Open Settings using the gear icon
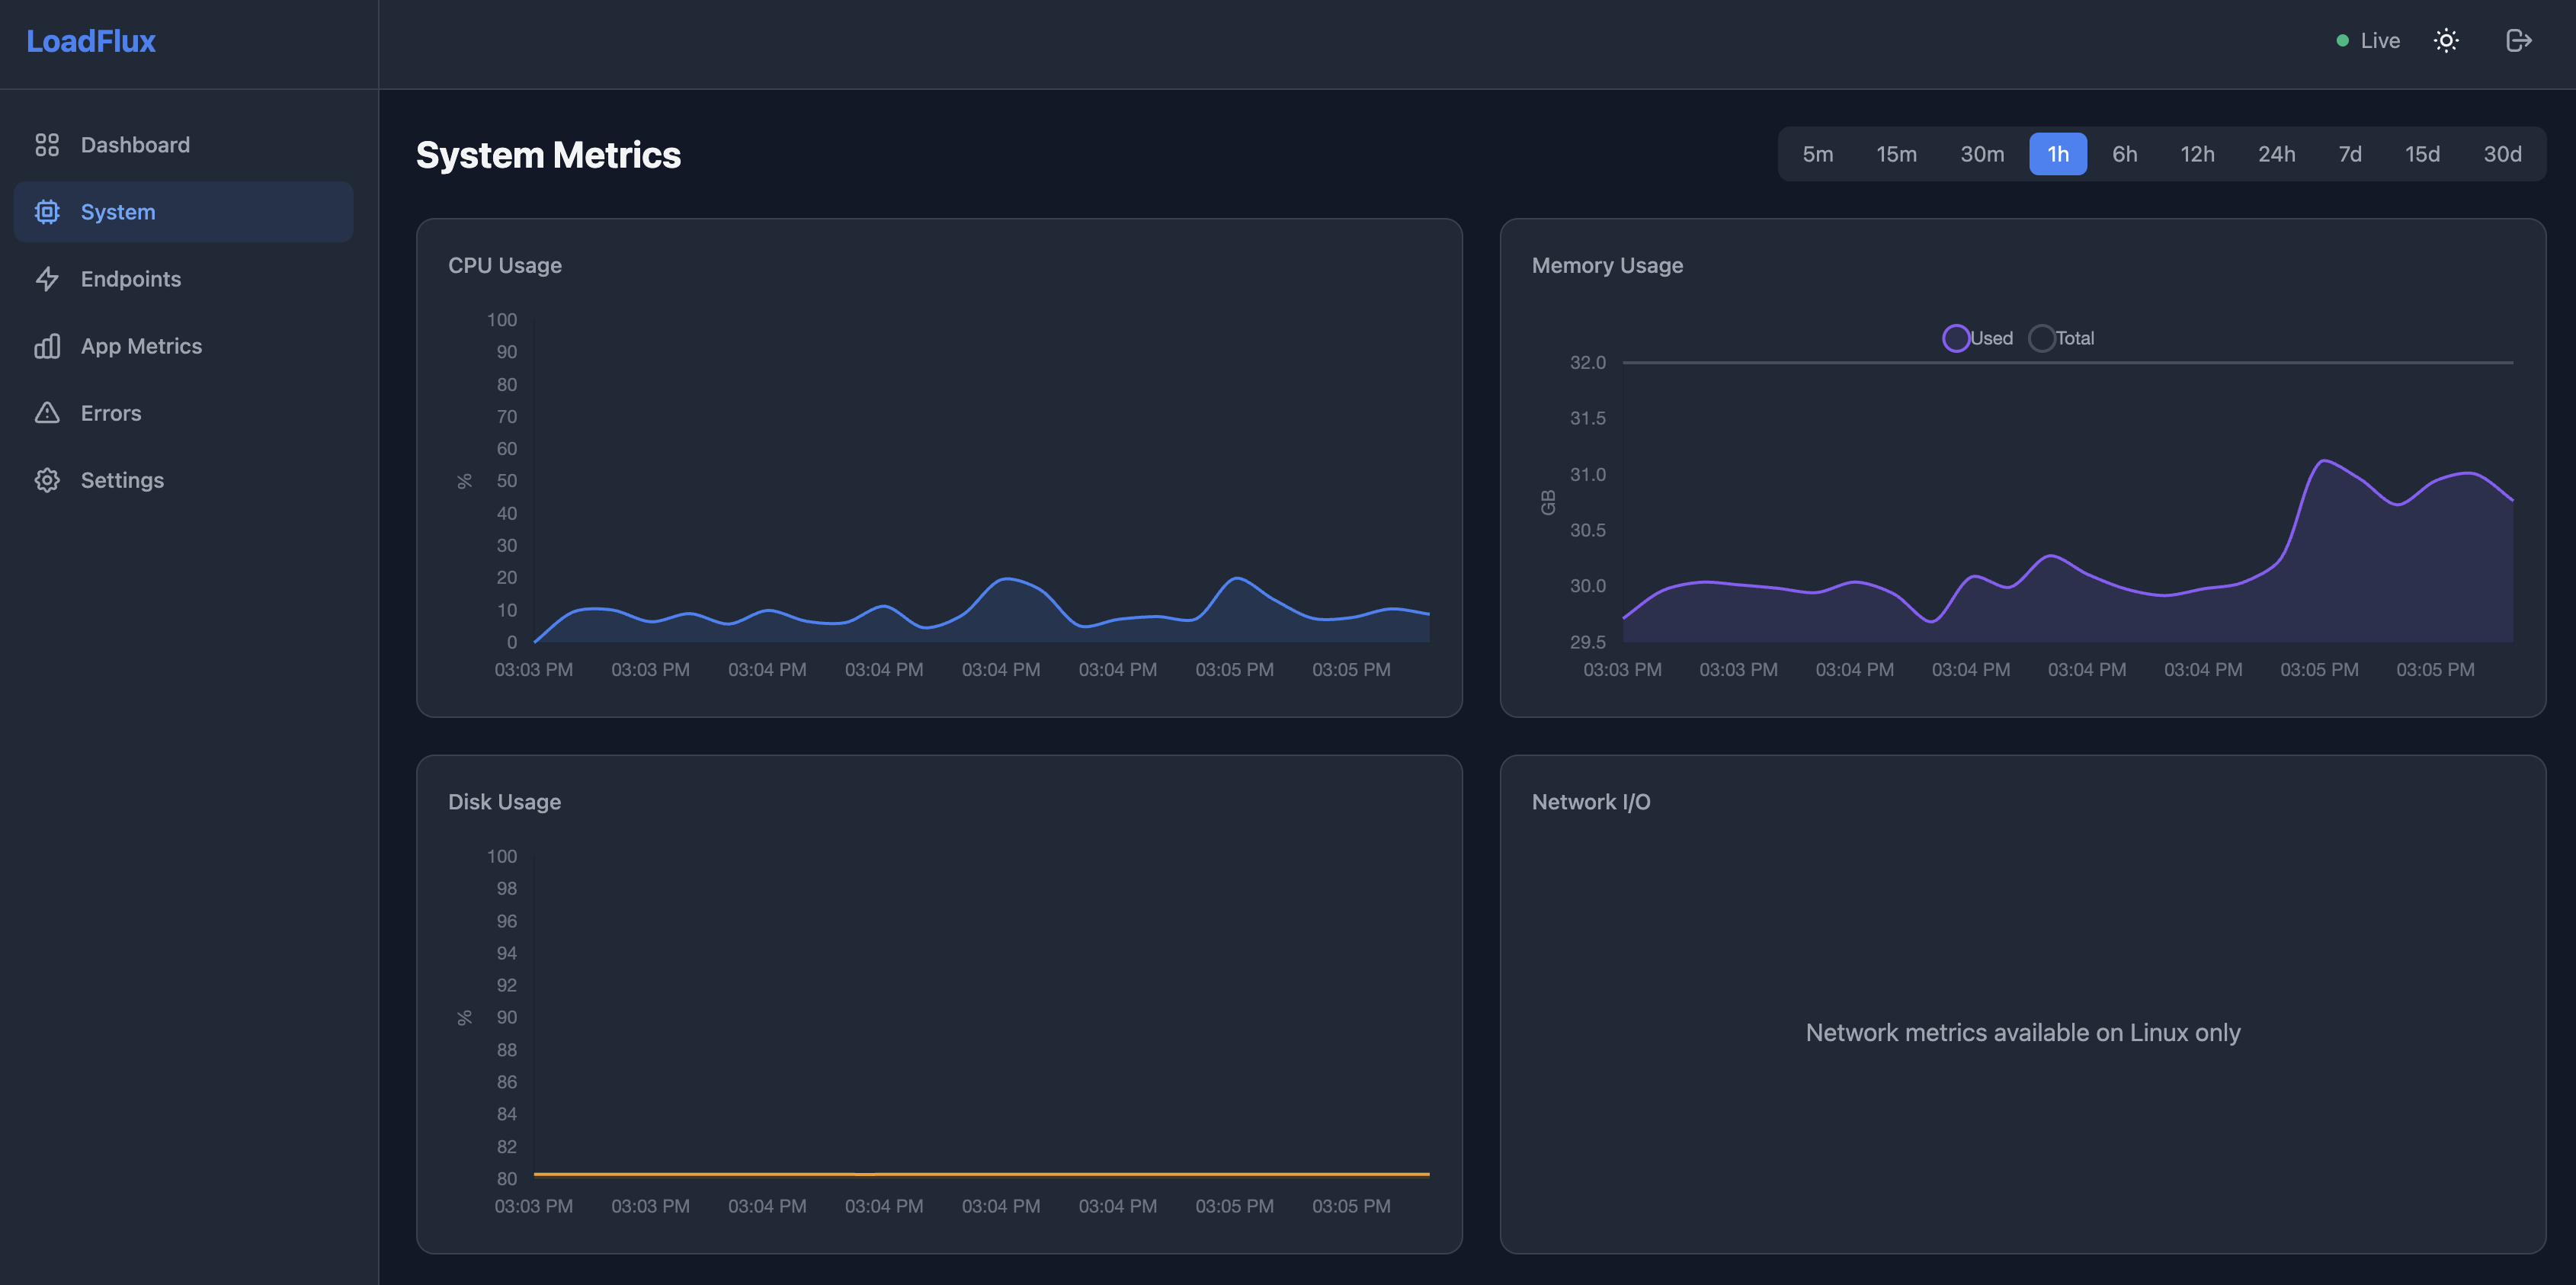The image size is (2576, 1285). tap(47, 480)
